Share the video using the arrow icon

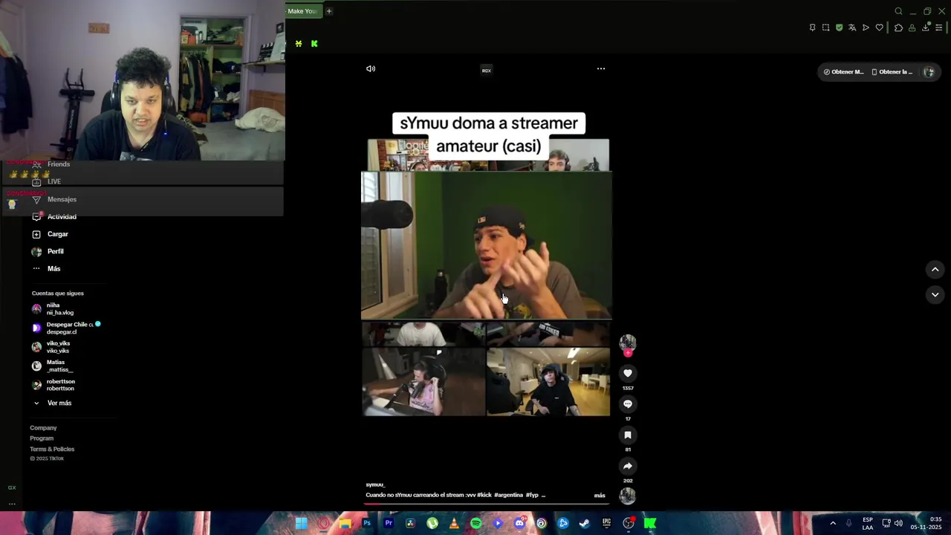point(628,467)
